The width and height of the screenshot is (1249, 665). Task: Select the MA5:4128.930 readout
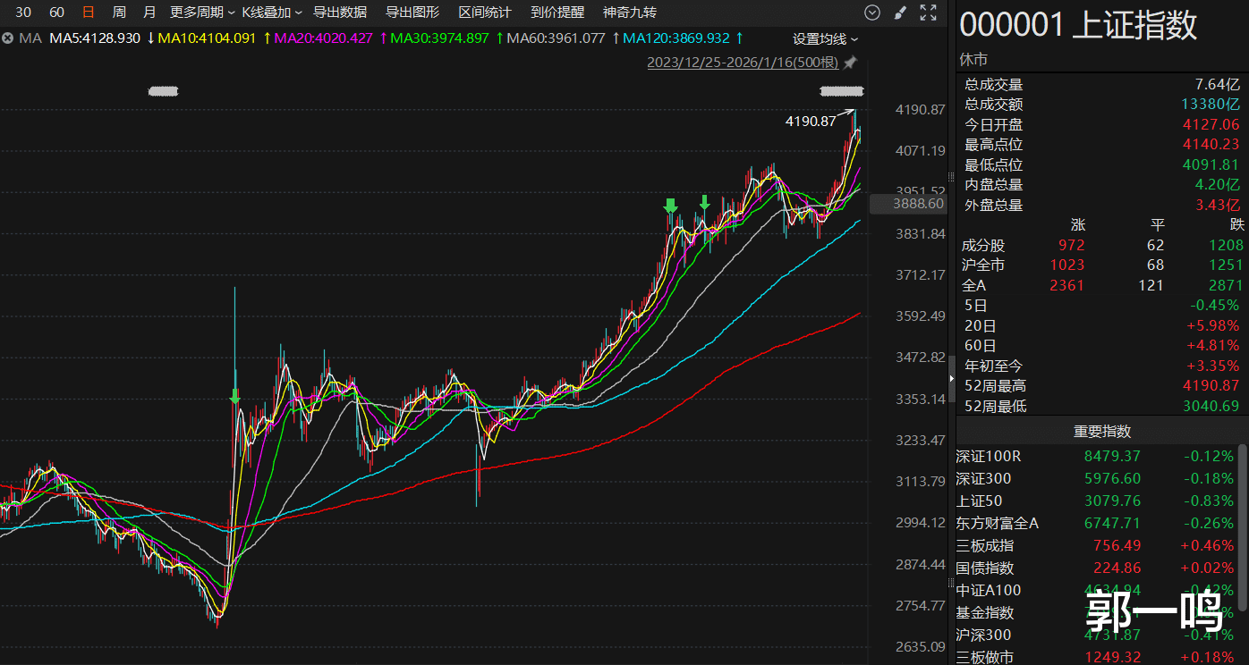[x=95, y=38]
